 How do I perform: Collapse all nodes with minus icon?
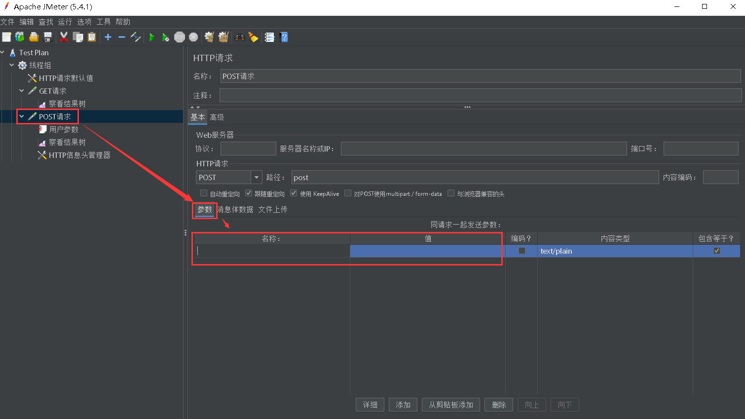click(122, 37)
